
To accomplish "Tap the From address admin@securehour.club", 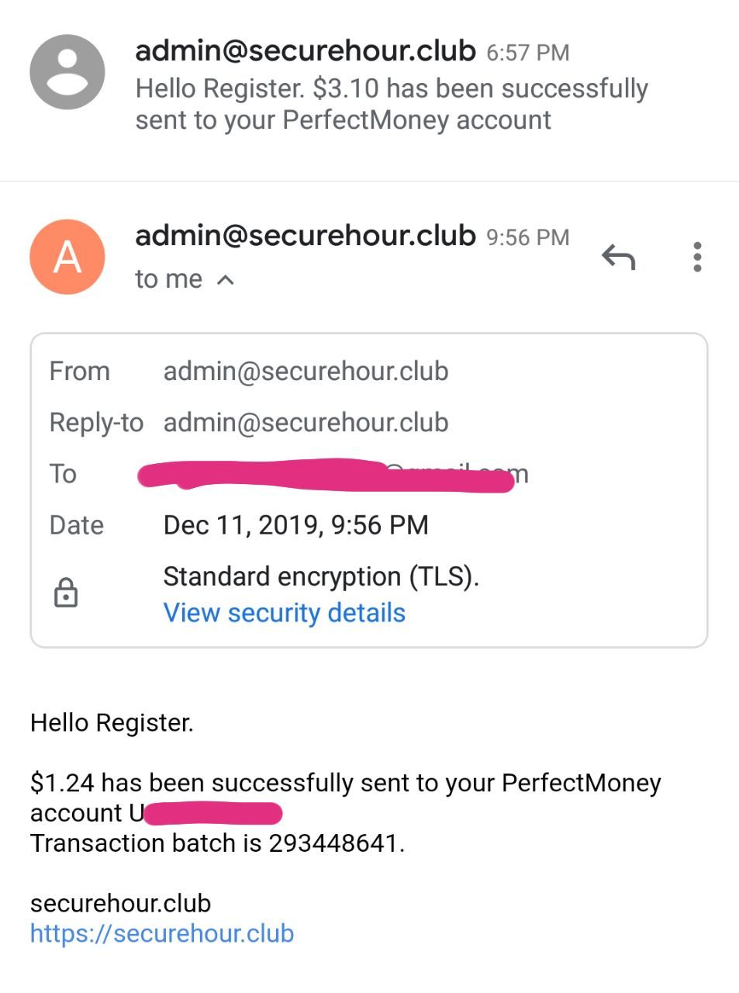I will point(306,371).
